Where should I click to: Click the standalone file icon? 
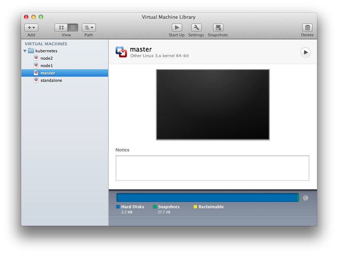pos(36,80)
